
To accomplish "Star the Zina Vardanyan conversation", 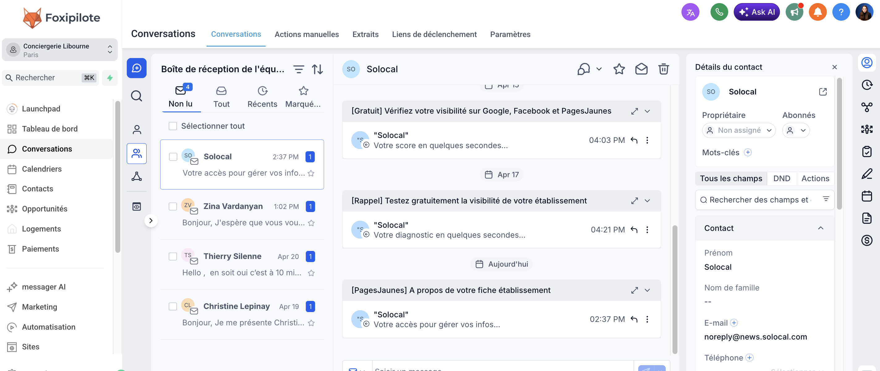I will pos(311,223).
